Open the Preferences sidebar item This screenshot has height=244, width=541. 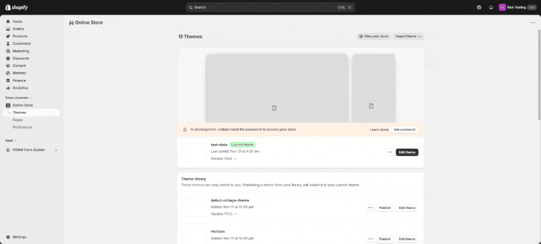point(22,127)
